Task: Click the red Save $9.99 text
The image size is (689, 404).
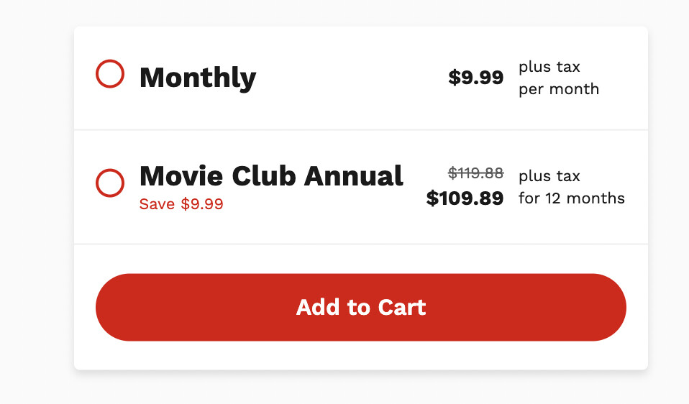Action: [181, 204]
